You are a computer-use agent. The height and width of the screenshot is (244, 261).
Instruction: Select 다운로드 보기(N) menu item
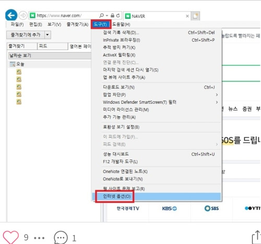[x=157, y=87]
